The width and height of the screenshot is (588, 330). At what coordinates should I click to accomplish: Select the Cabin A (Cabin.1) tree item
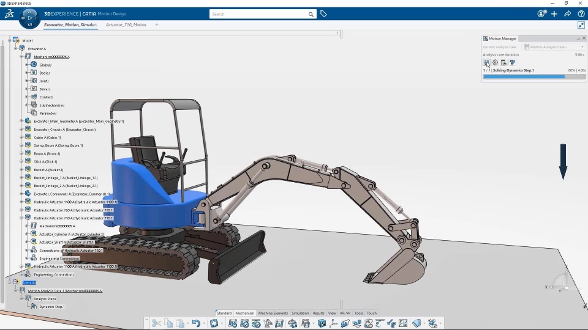pyautogui.click(x=47, y=137)
